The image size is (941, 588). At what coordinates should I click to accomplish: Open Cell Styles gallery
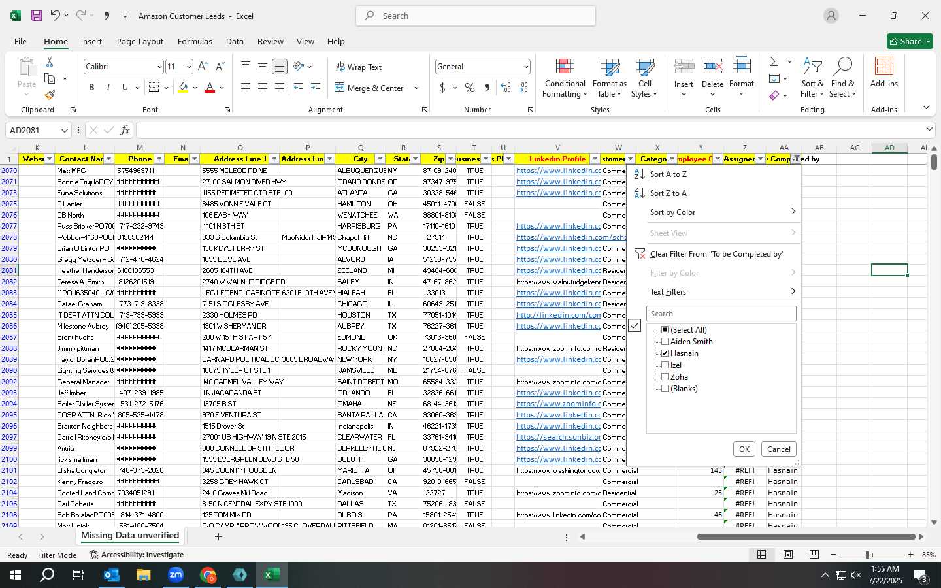pyautogui.click(x=645, y=78)
